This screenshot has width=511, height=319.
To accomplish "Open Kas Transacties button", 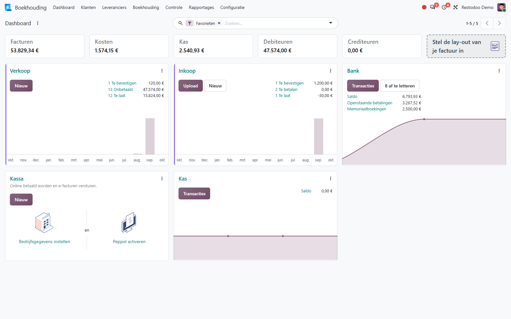I will pos(194,194).
